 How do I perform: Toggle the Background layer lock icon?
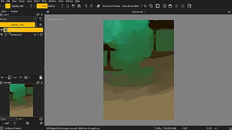tap(35, 35)
